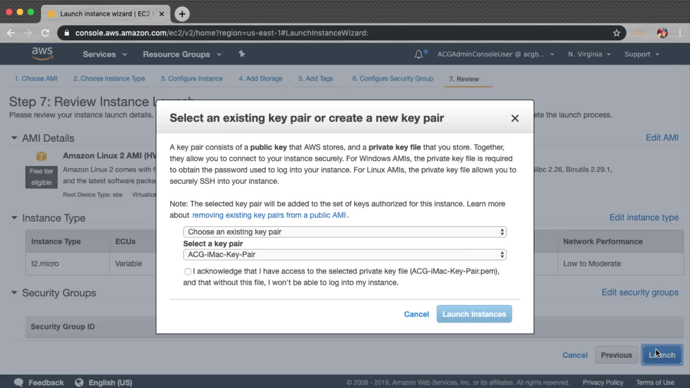Screen dimensions: 690x388
Task: Check the private key acknowledgement checkbox
Action: coord(188,272)
